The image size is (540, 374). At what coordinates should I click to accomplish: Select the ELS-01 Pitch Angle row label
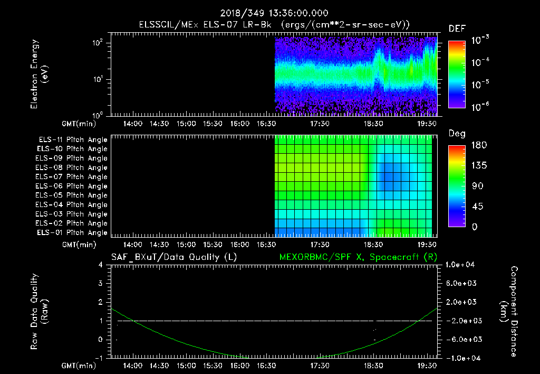[72, 232]
